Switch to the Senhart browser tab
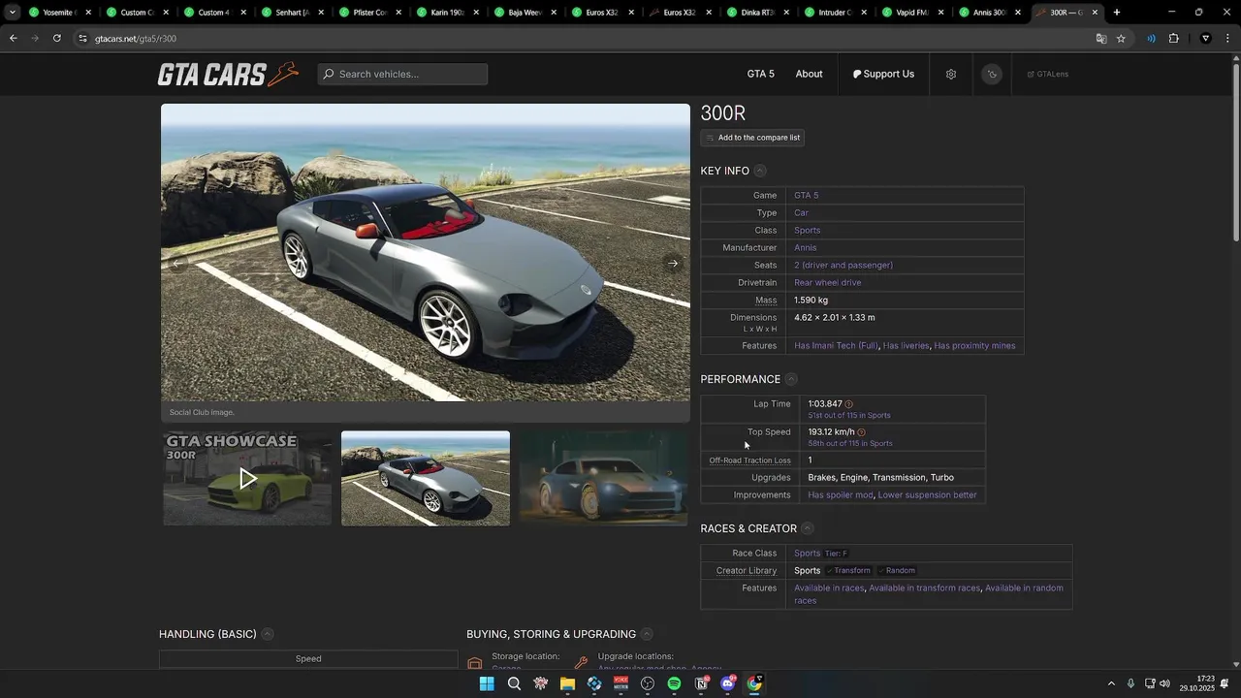 (293, 13)
